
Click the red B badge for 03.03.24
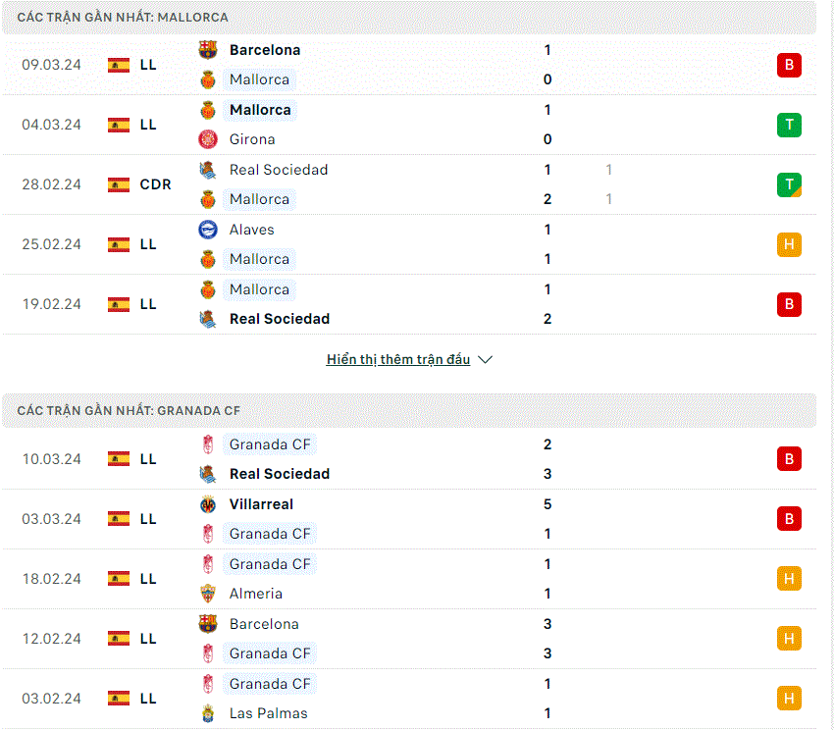[x=789, y=519]
